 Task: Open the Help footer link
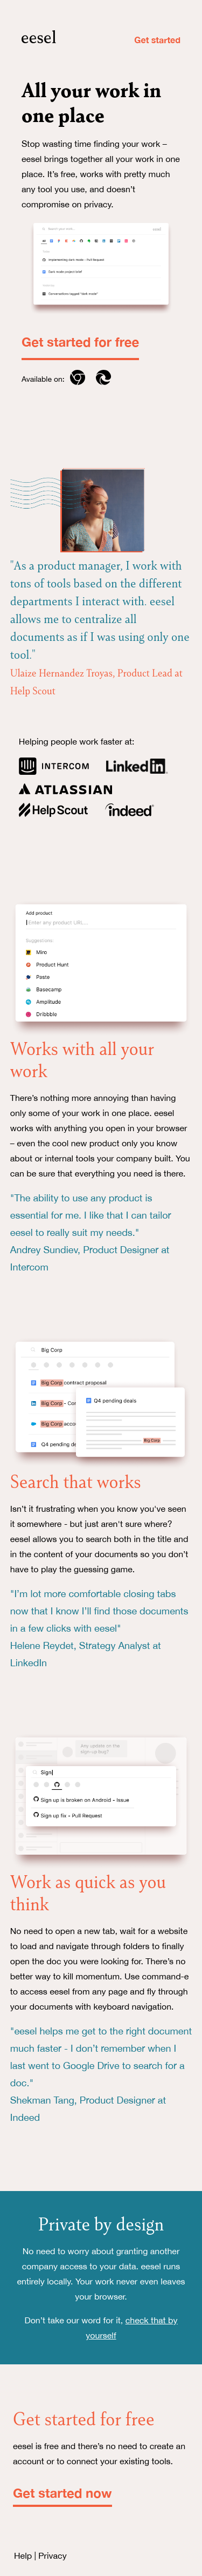(x=22, y=2555)
